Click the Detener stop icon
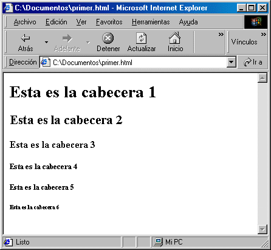This screenshot has width=271, height=250. 108,38
